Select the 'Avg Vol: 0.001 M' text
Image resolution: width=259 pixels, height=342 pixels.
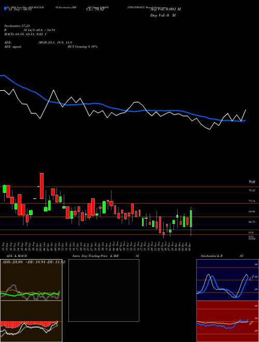coord(165,9)
